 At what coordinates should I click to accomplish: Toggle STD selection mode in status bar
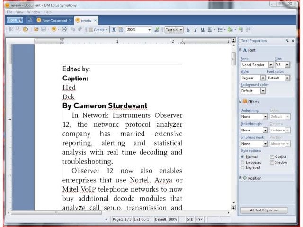pyautogui.click(x=190, y=219)
